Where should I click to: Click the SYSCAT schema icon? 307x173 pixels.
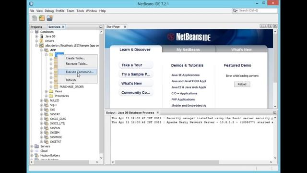[x=47, y=114]
